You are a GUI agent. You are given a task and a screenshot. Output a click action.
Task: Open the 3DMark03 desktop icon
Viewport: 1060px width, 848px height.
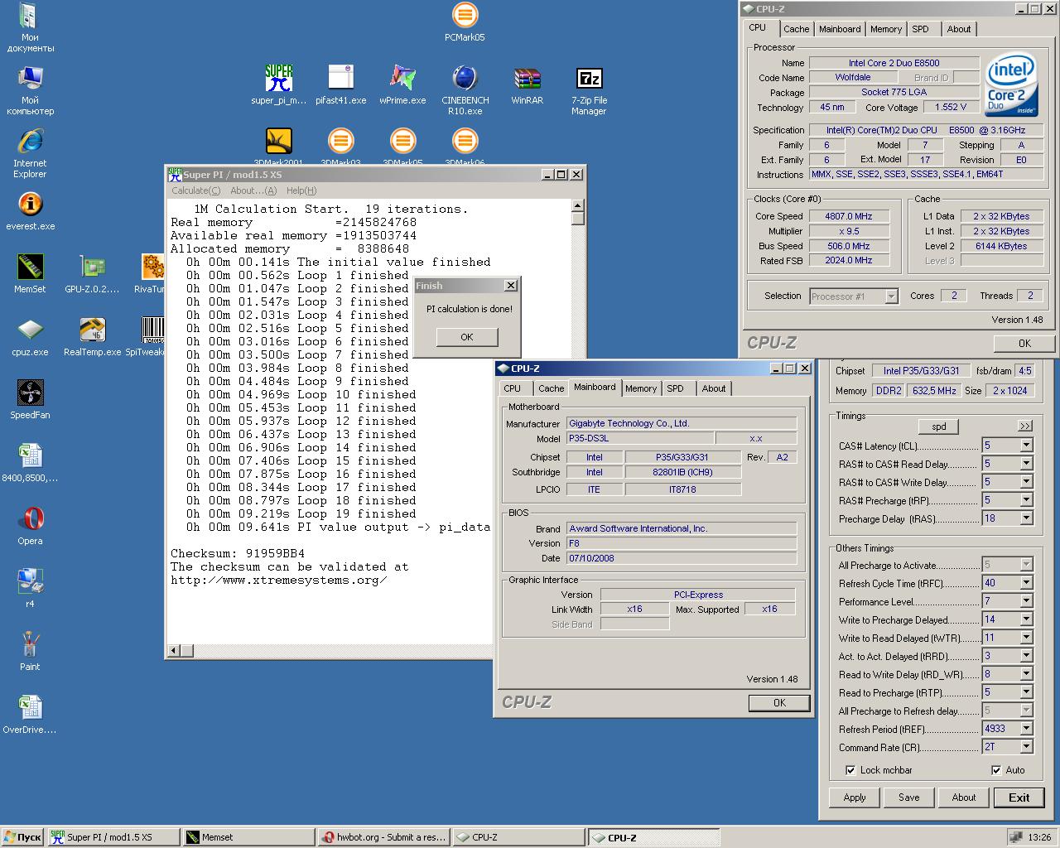(x=340, y=147)
